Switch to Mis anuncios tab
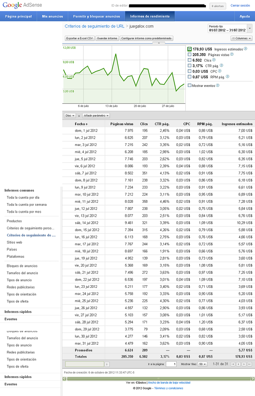The image size is (255, 396). click(52, 16)
